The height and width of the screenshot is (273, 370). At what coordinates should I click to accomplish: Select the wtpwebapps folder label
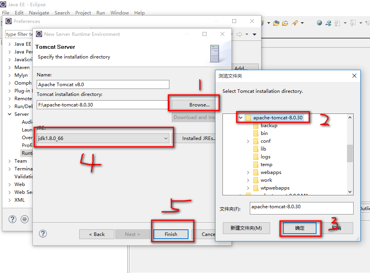275,188
